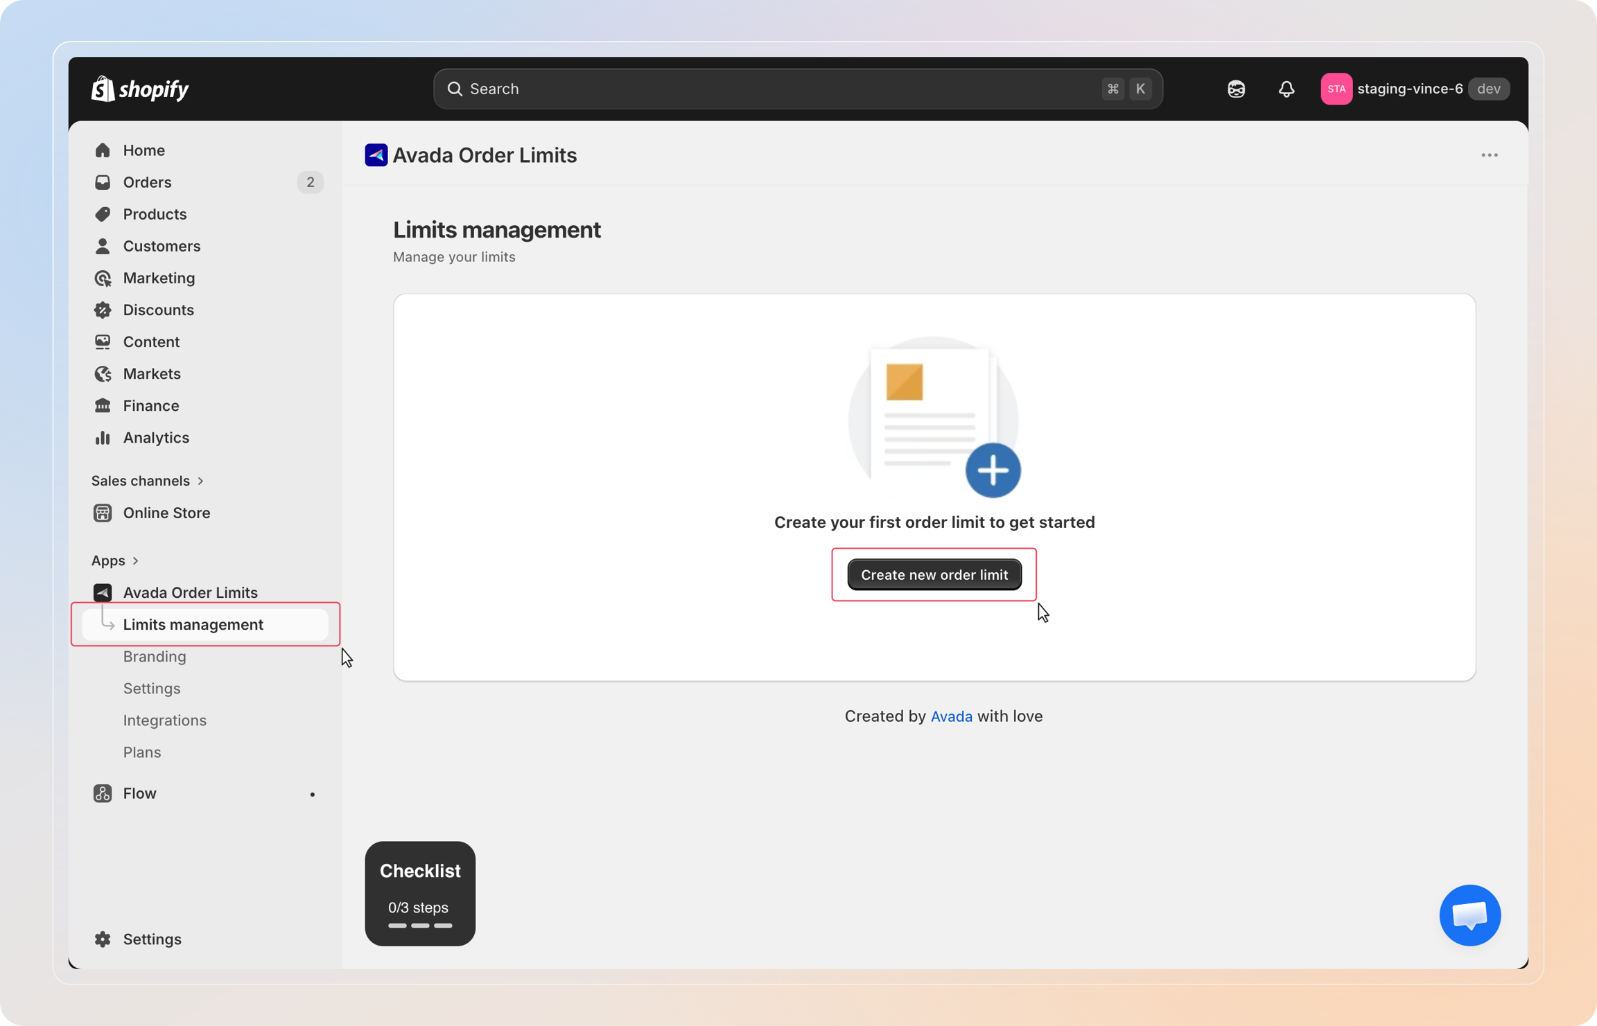
Task: Open the Sidekick assistant icon in top bar
Action: pos(1236,89)
